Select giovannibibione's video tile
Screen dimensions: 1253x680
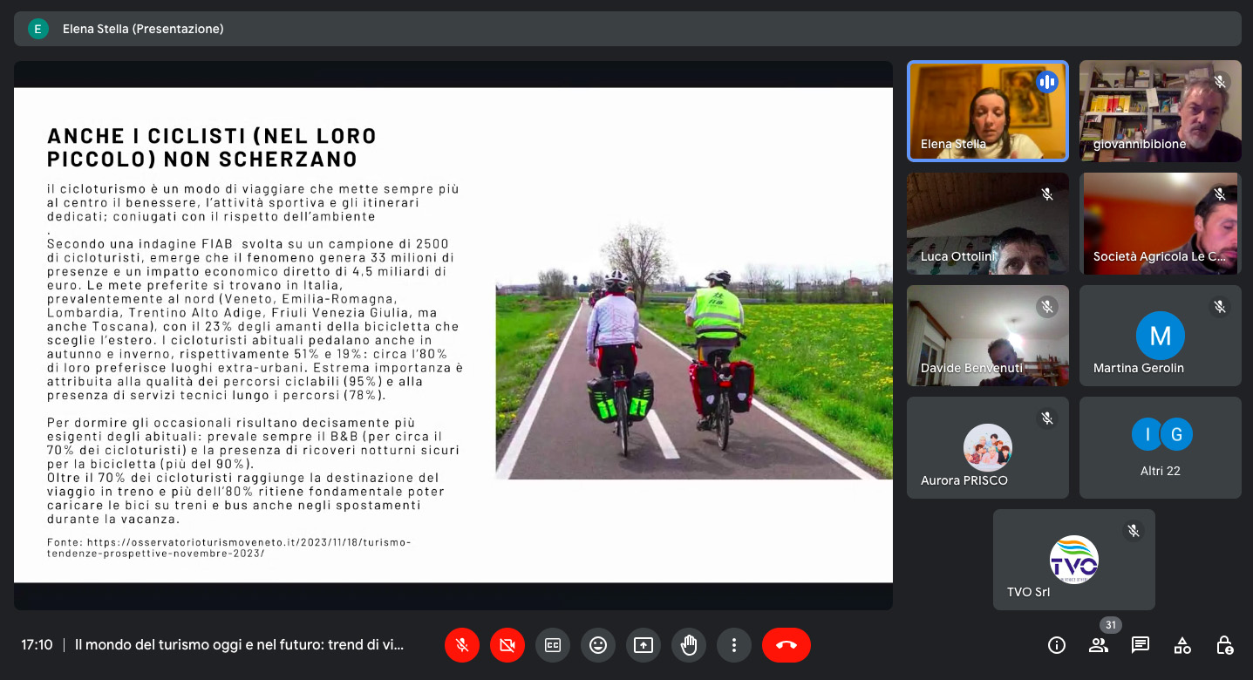[1161, 111]
